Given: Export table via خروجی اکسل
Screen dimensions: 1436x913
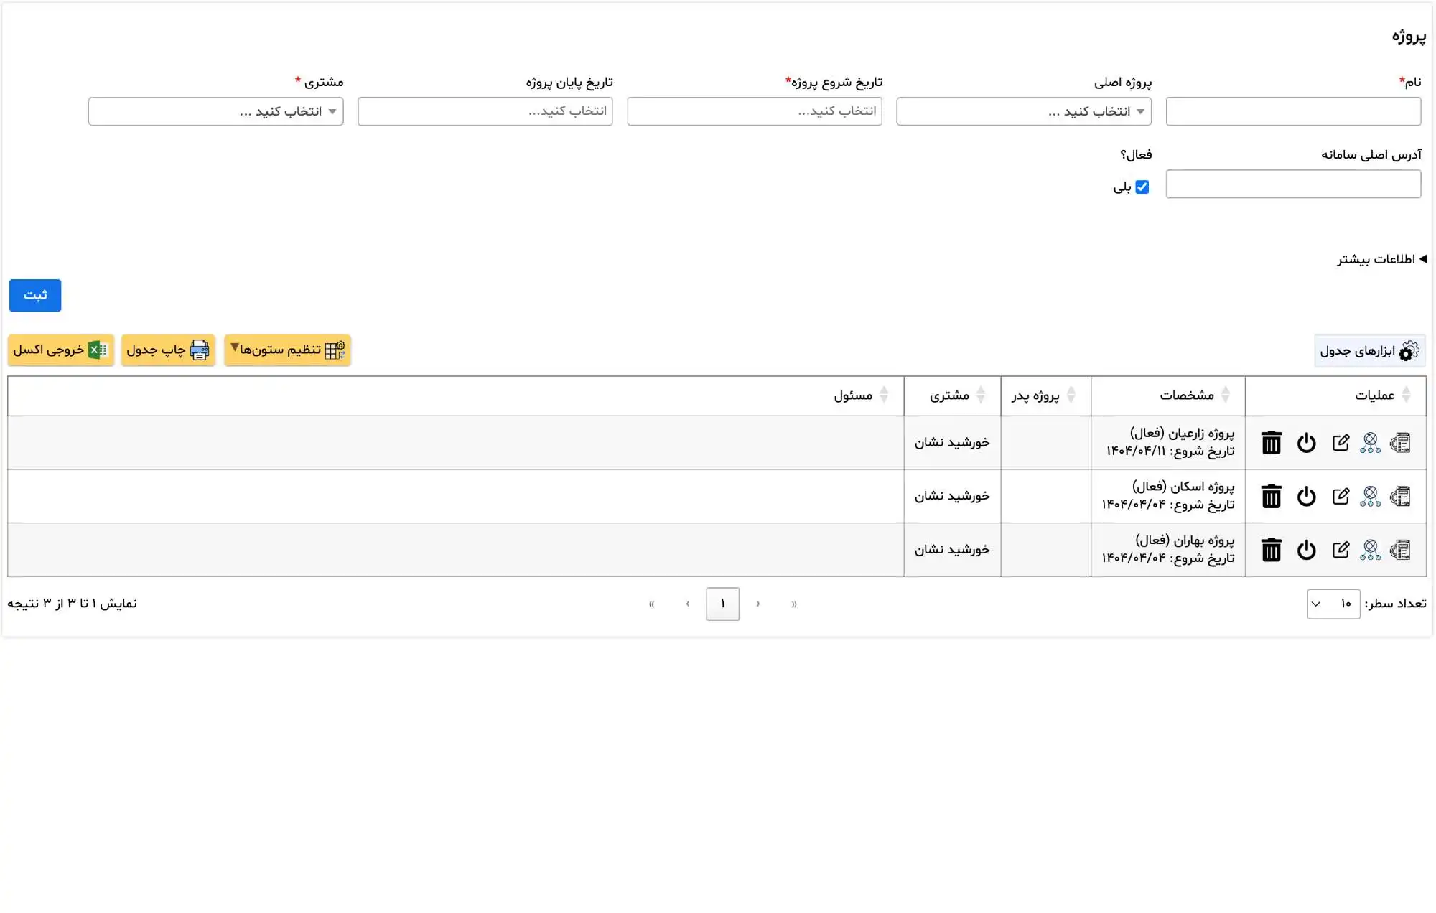Looking at the screenshot, I should 61,350.
